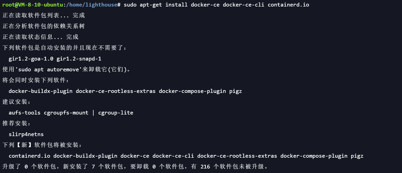Click pigz at the end of new packages list
The width and height of the screenshot is (402, 173).
coord(357,156)
